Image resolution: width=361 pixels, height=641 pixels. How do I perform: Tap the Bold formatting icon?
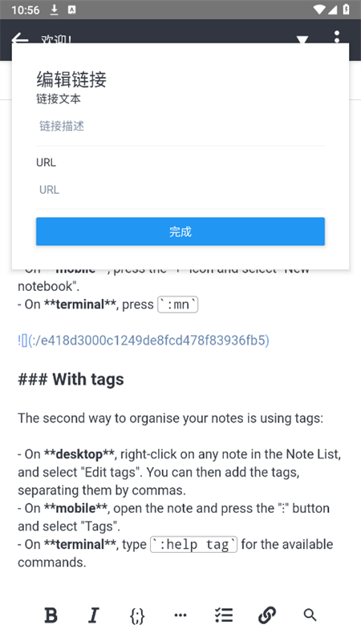pos(51,615)
